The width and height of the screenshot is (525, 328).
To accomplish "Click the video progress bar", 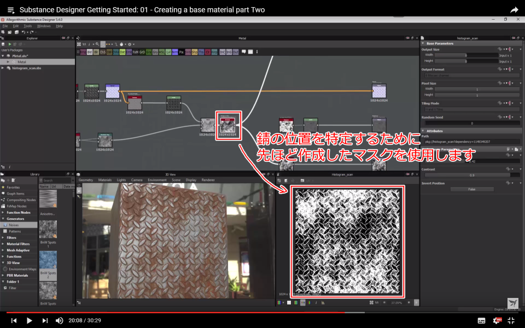I will coord(262,313).
